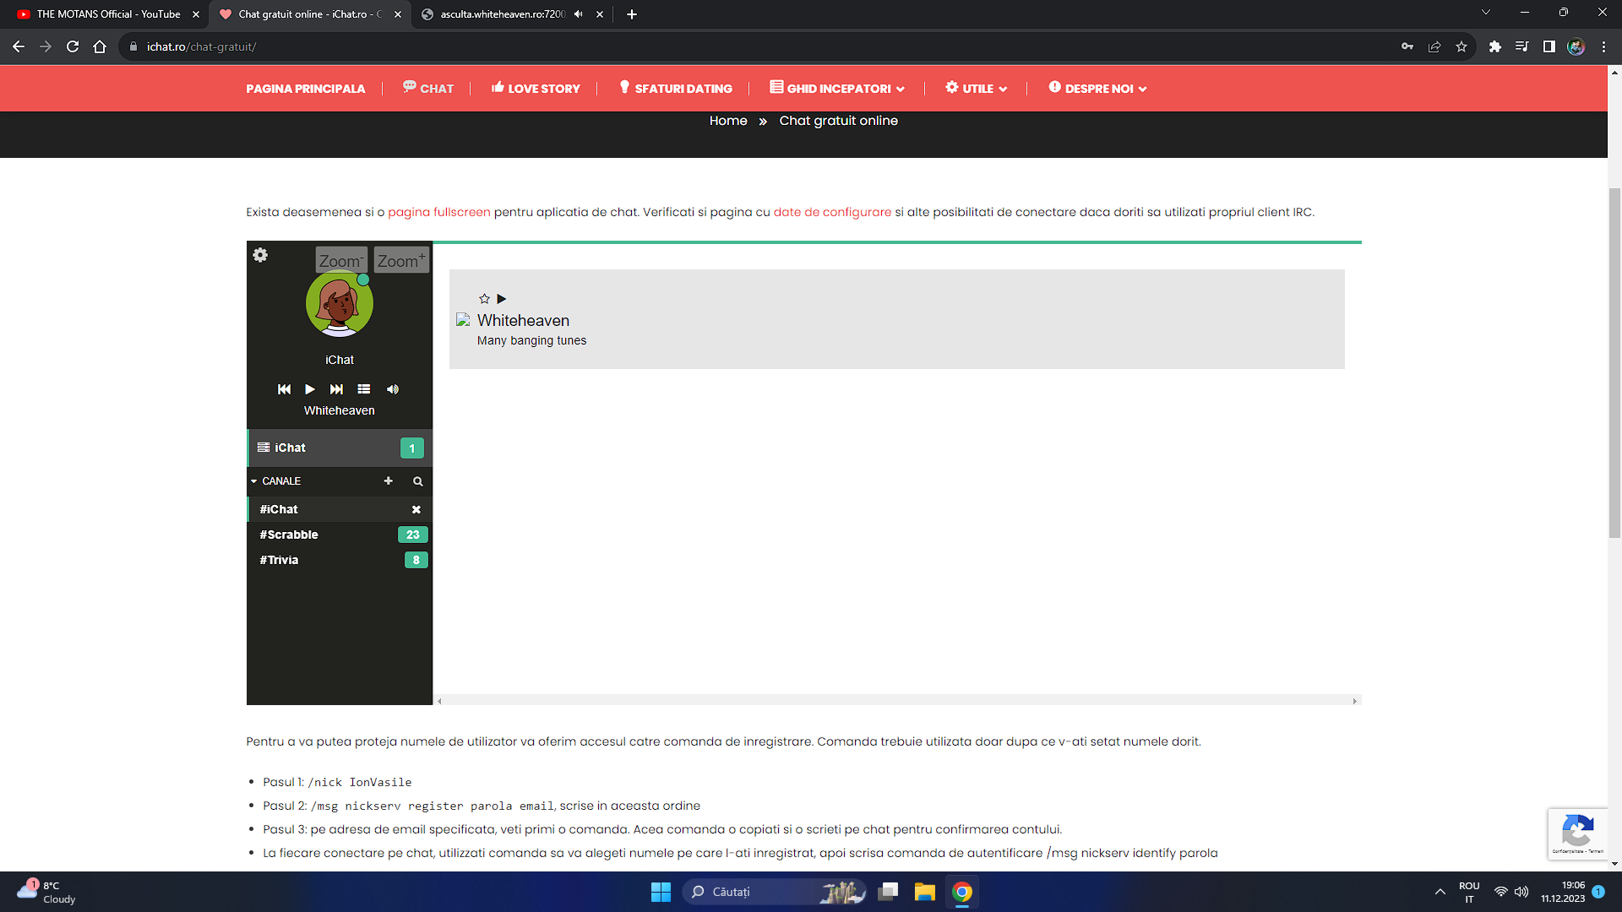Expand the UTILE dropdown menu

[977, 89]
